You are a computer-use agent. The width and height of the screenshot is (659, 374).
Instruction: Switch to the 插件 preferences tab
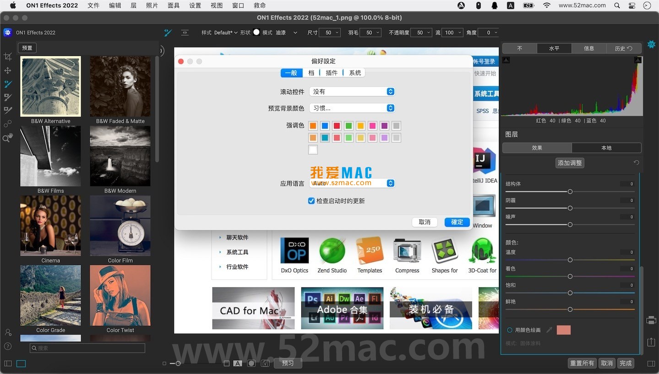pyautogui.click(x=332, y=72)
